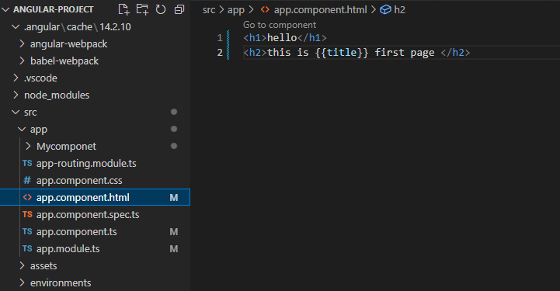Click the New Folder icon
560x291 pixels.
142,9
